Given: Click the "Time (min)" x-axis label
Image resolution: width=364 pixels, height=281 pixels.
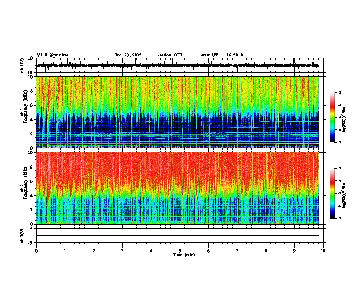Looking at the screenshot, I should click(184, 255).
